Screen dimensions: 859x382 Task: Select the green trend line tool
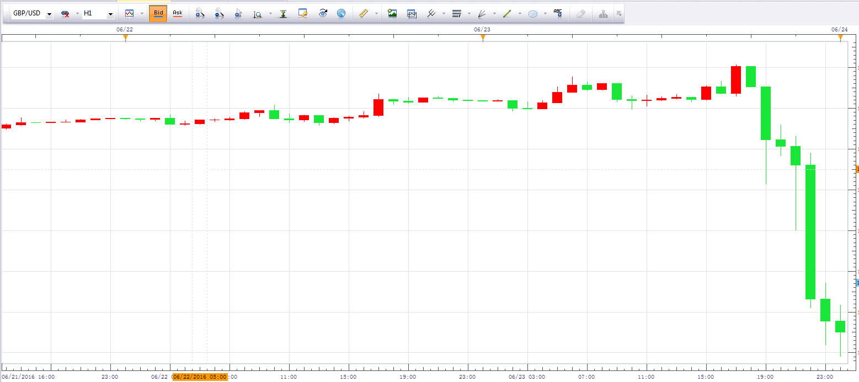click(x=507, y=14)
